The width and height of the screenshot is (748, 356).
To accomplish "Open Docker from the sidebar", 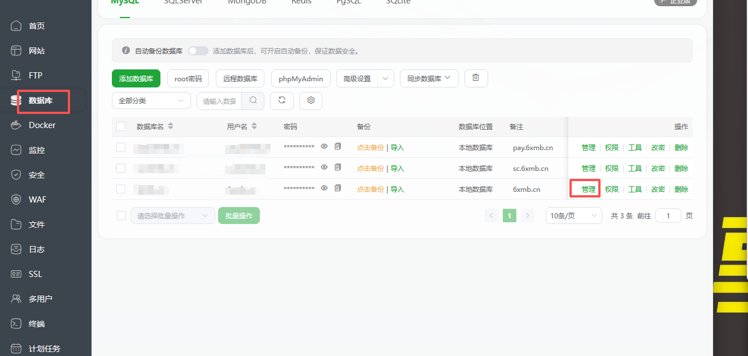I will point(42,125).
